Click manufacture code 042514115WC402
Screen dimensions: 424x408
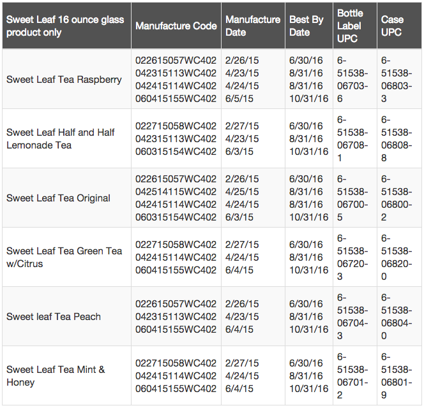click(176, 192)
